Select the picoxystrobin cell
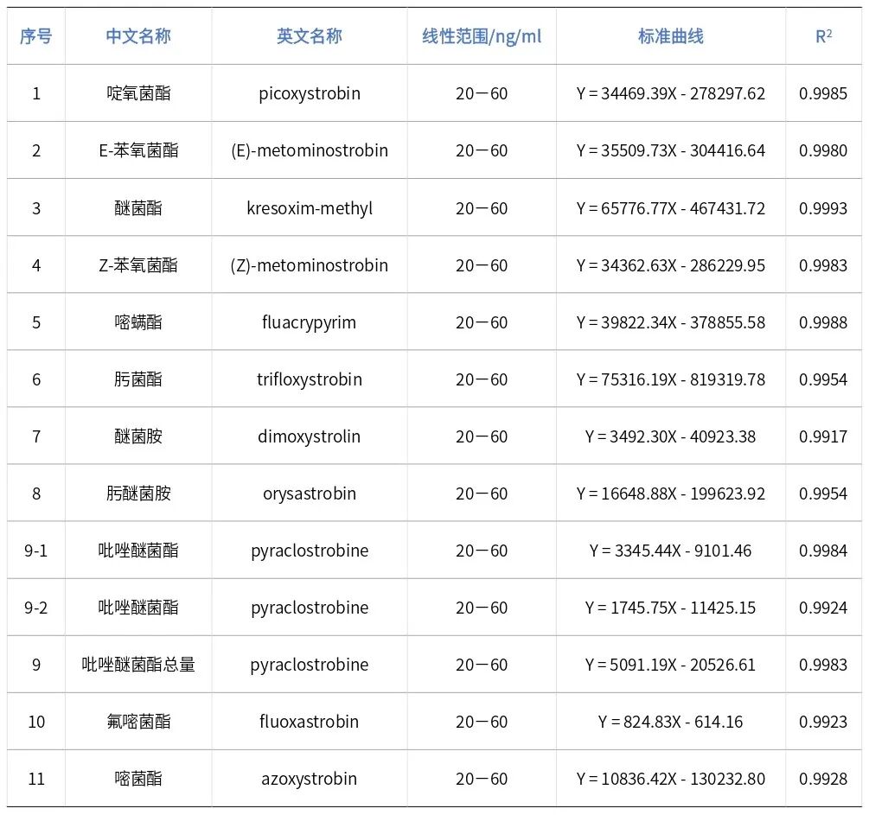The image size is (869, 815). tap(309, 93)
